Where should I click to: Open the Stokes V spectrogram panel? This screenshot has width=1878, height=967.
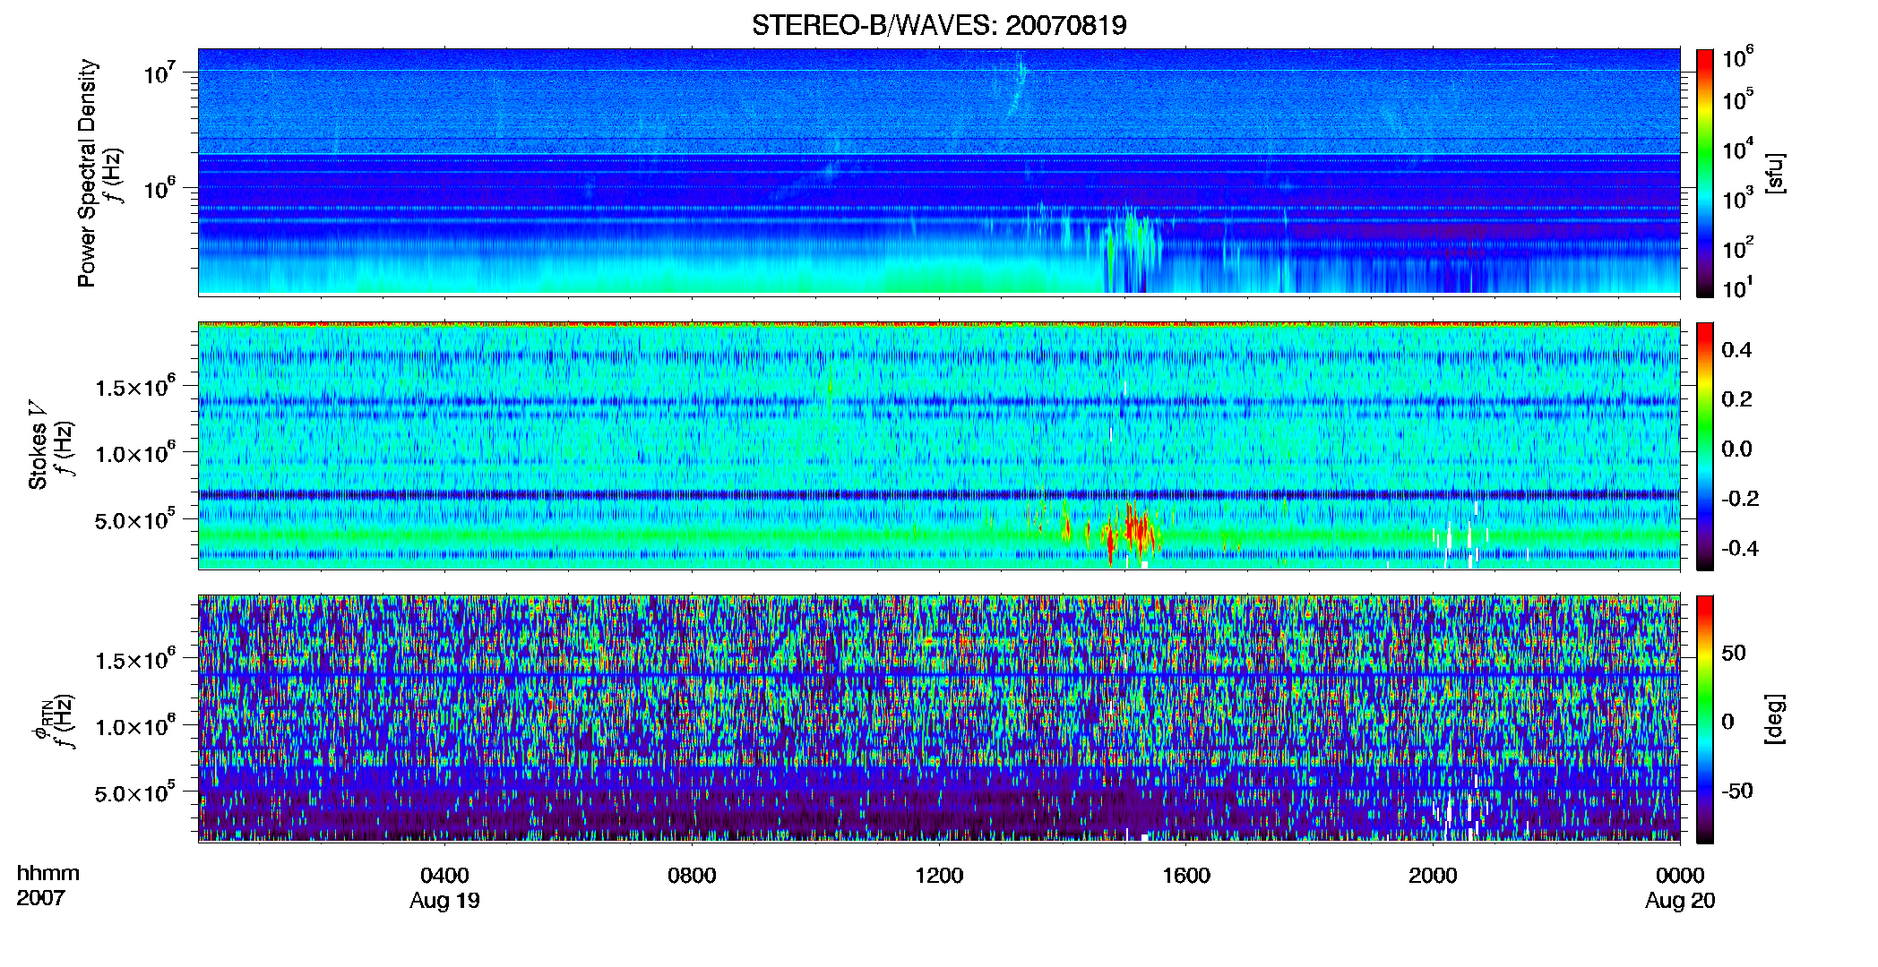(x=939, y=446)
